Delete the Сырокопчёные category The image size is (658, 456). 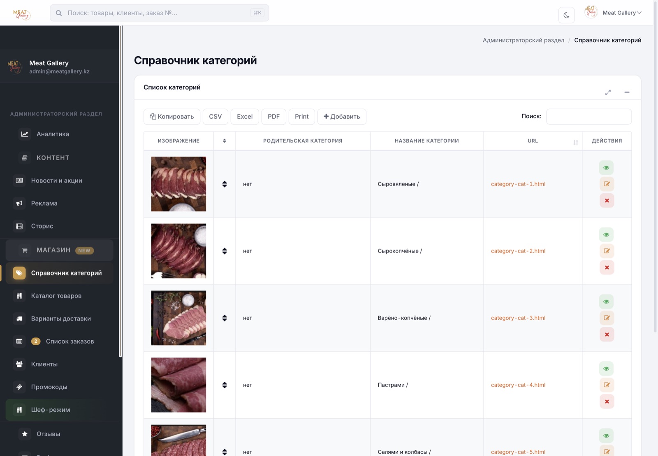(x=607, y=268)
